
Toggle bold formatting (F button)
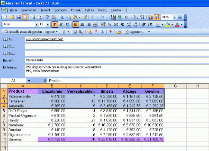point(55,25)
